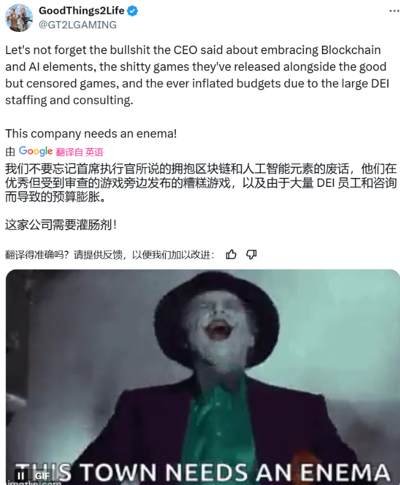Click the 这家公司需要灌肠剂 translated line
This screenshot has height=485, width=400.
(61, 225)
